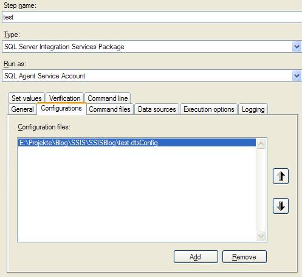Go to the General tab

click(22, 109)
